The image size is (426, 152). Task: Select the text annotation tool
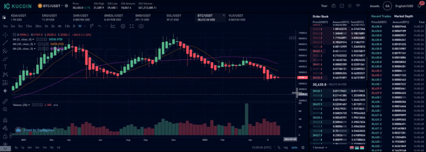pos(5,66)
